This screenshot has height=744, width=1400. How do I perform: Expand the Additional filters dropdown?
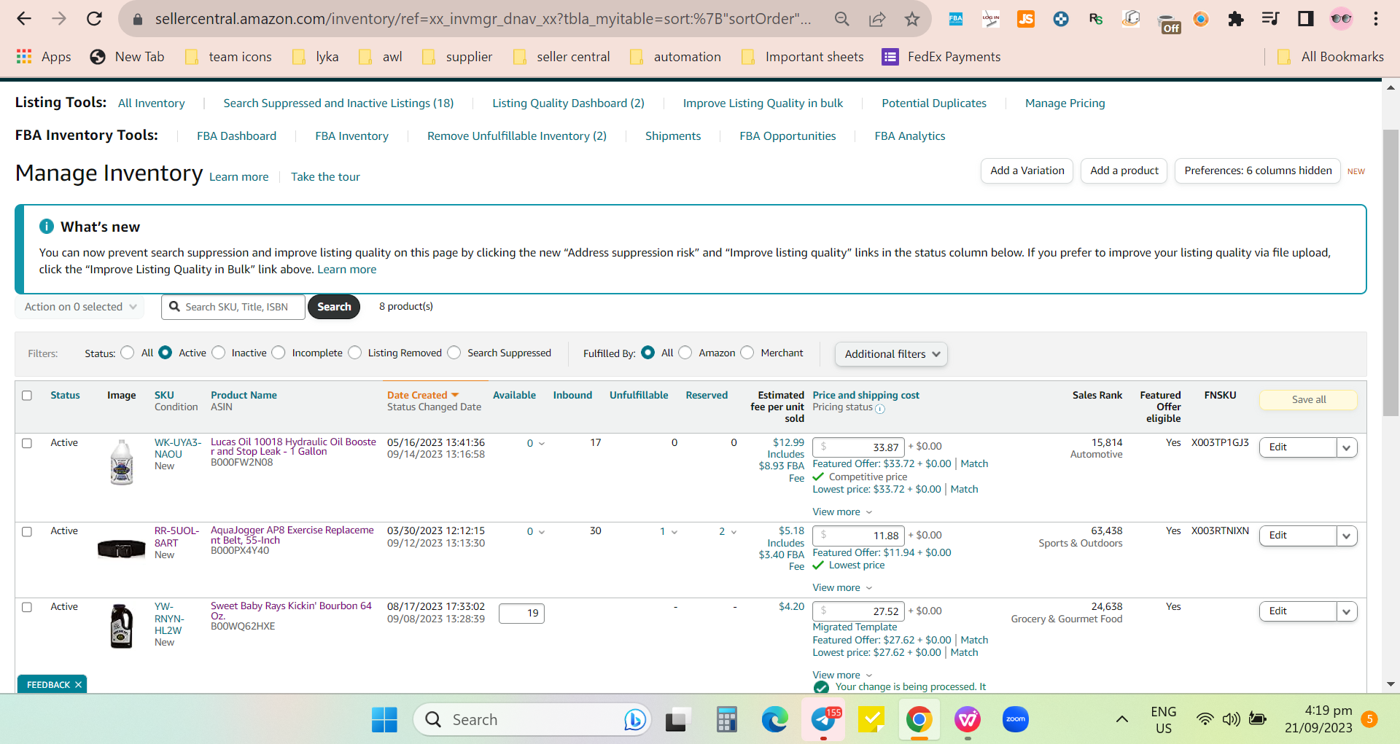coord(892,354)
